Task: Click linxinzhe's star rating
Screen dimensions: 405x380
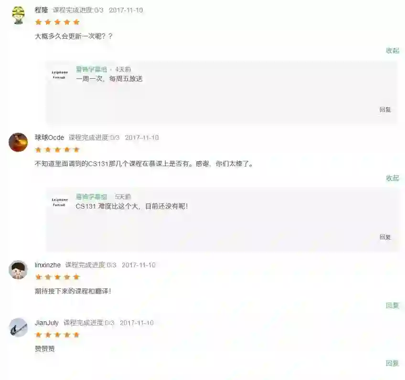Action: [x=57, y=277]
